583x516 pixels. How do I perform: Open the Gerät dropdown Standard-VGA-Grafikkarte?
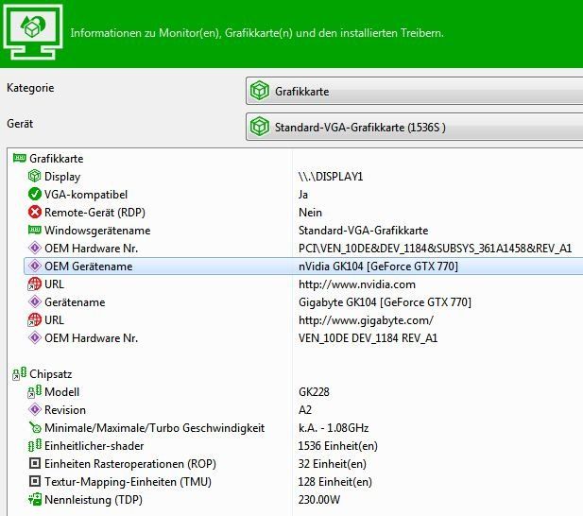pyautogui.click(x=414, y=128)
